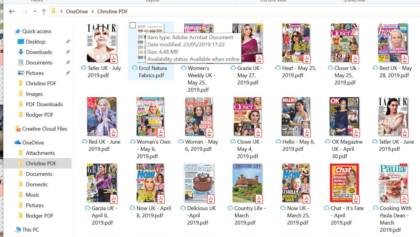
Task: Click the Desktop icon in Quick access
Action: (21, 42)
